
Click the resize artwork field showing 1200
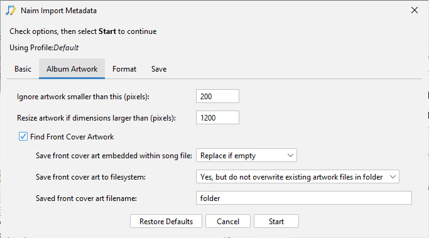[x=217, y=117]
